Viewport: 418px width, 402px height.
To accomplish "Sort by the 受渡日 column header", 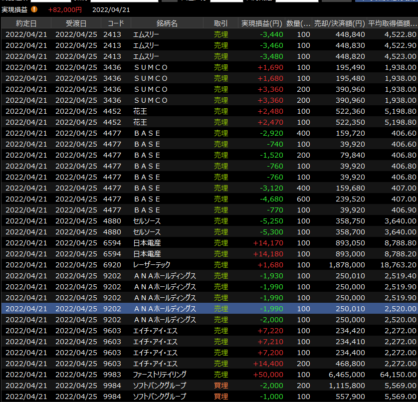I will pos(76,23).
